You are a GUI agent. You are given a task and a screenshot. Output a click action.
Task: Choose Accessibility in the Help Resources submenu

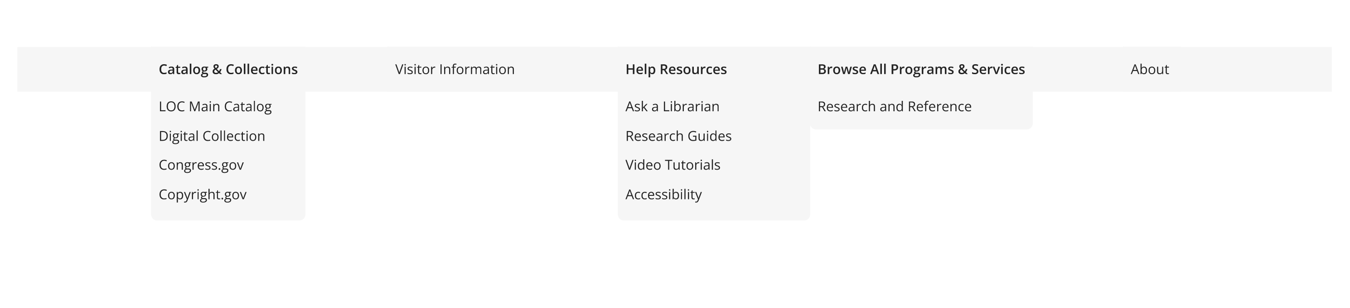coord(663,194)
